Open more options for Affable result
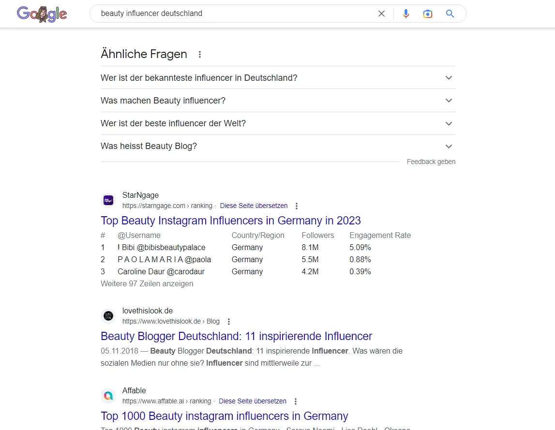Viewport: 555px width, 430px height. click(296, 401)
